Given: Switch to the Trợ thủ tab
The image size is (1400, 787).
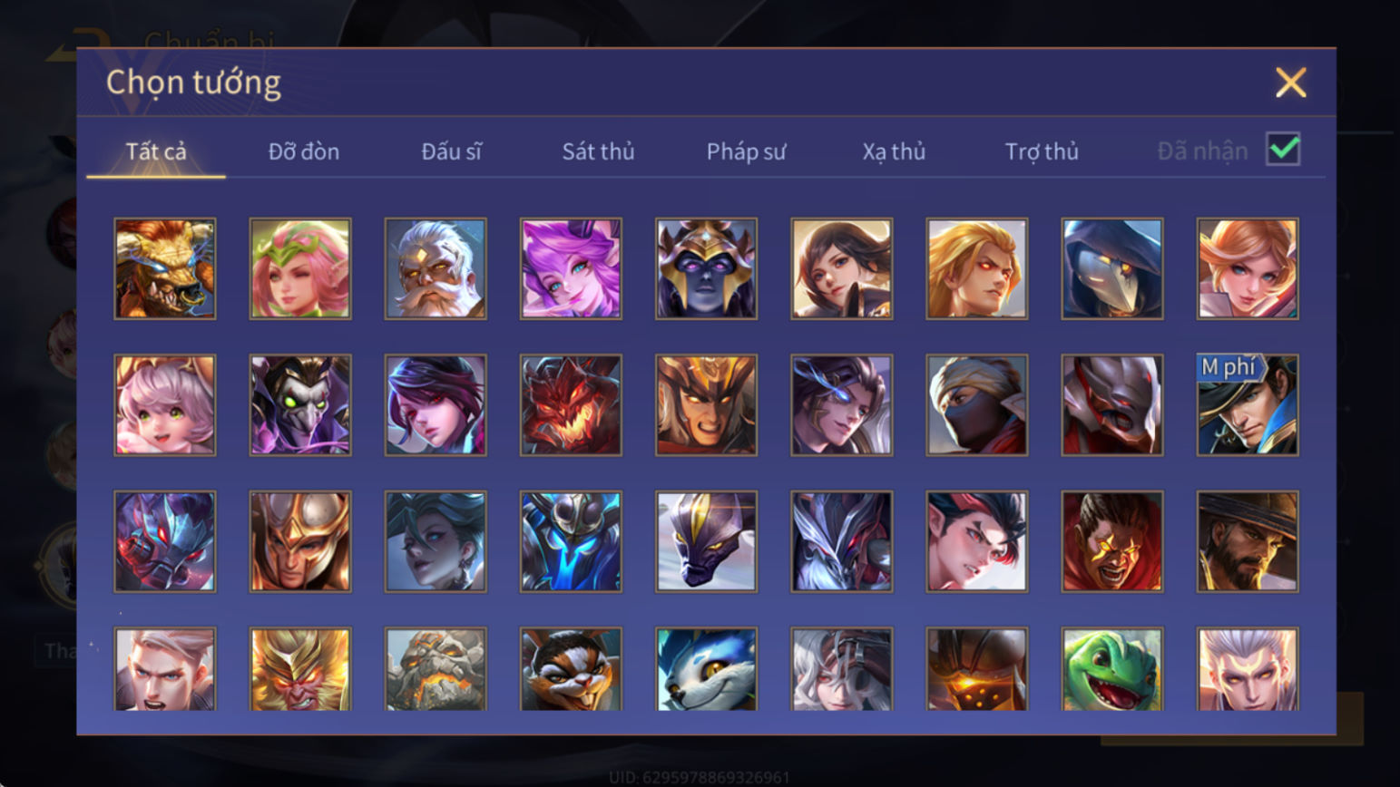Looking at the screenshot, I should [1042, 151].
